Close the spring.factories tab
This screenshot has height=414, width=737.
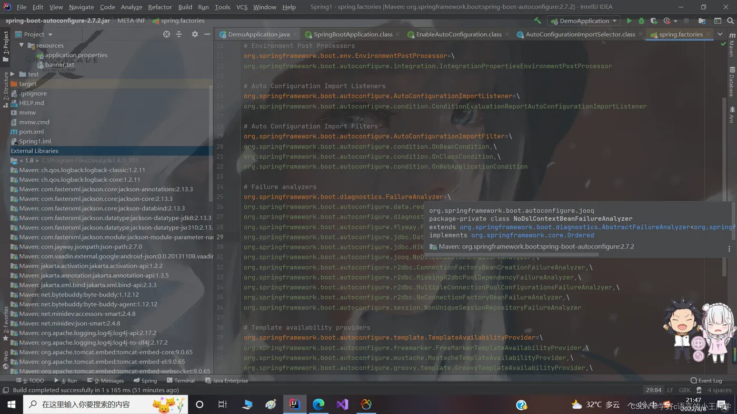(708, 34)
